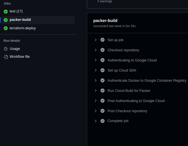This screenshot has height=146, width=188.
Task: Click the green check icon beside test (17)
Action: click(x=6, y=12)
